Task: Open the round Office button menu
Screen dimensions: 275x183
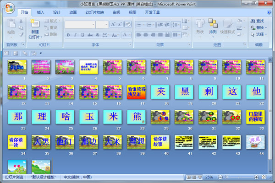Action: click(x=9, y=8)
